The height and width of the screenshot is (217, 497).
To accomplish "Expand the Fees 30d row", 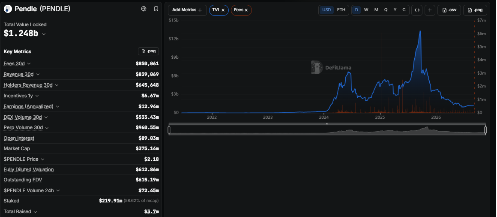I will 29,63.
